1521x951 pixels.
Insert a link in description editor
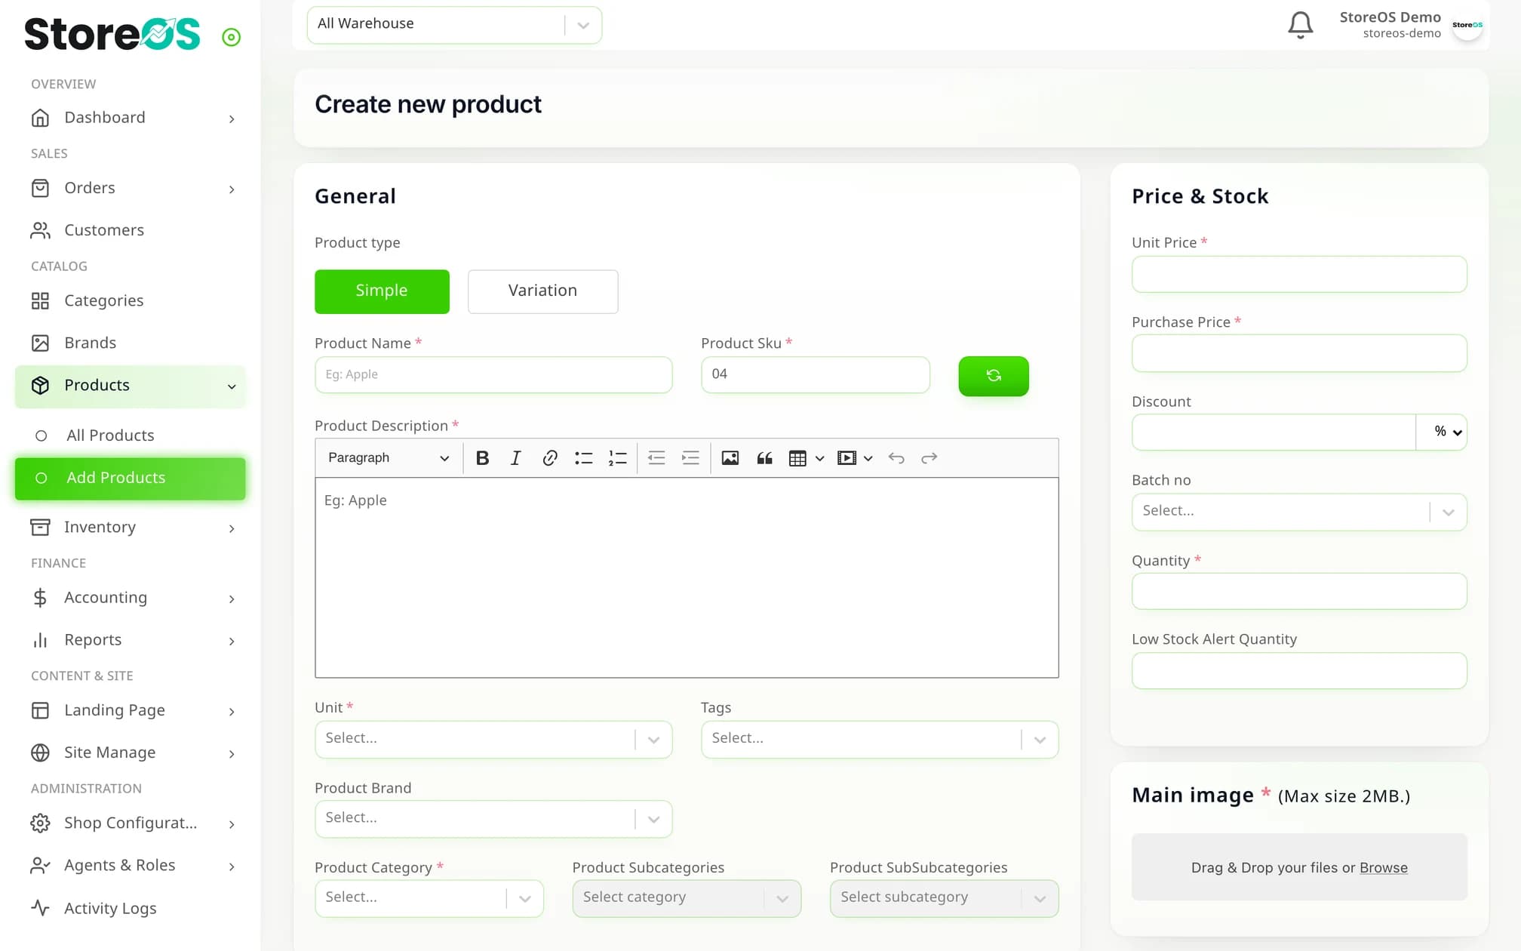549,458
